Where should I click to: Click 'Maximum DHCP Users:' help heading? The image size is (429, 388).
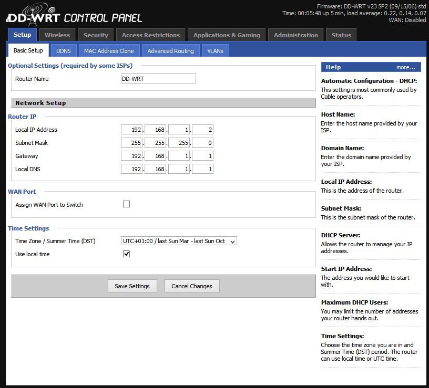pyautogui.click(x=354, y=302)
